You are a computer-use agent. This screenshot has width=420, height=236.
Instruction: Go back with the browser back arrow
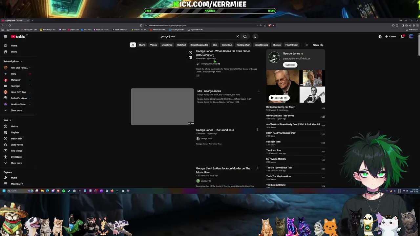[2, 25]
